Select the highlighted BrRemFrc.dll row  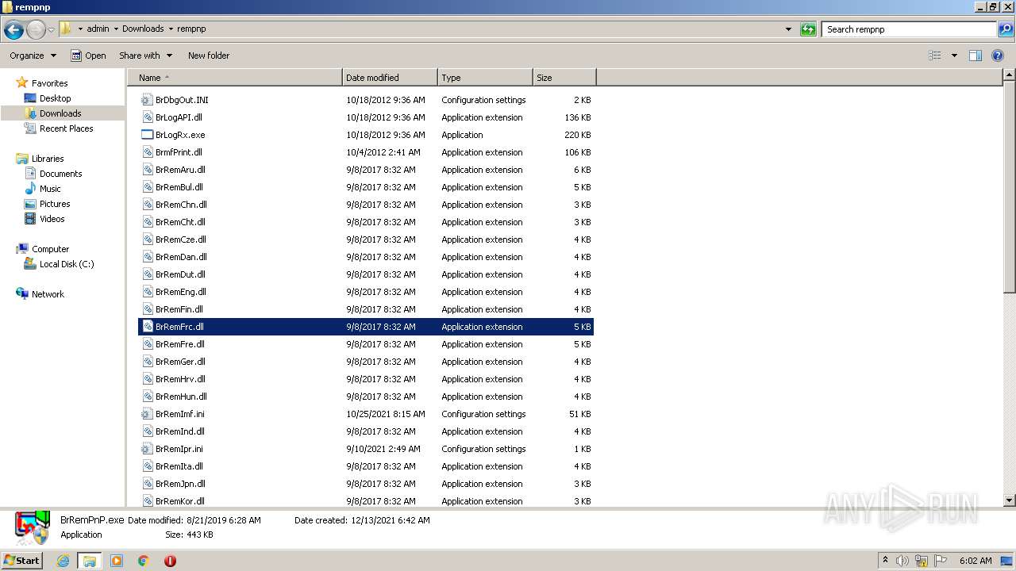(x=366, y=327)
